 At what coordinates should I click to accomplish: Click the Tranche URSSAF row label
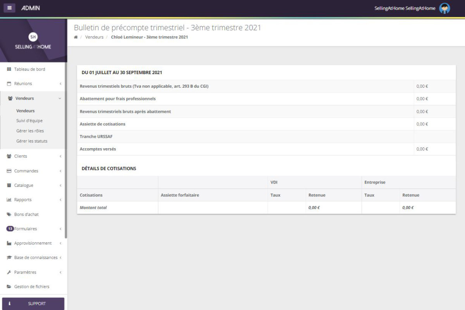click(x=96, y=137)
